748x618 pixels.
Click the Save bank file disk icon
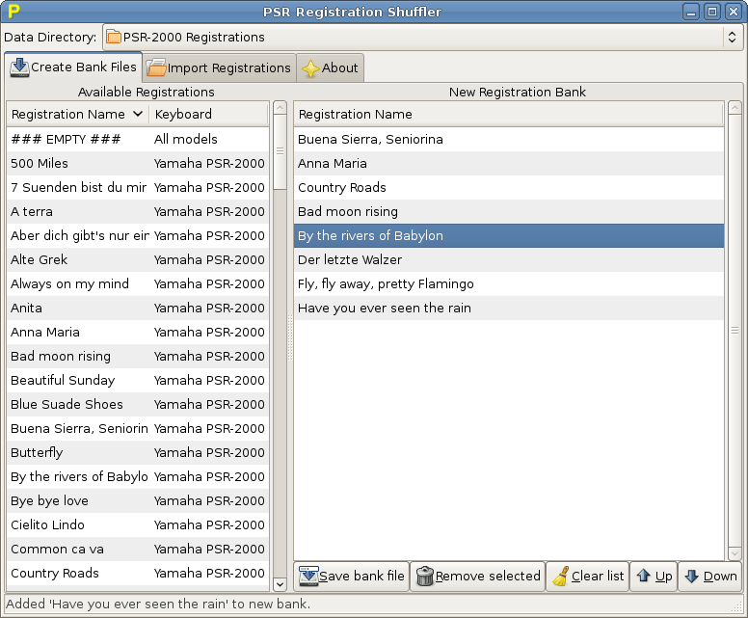tap(308, 577)
